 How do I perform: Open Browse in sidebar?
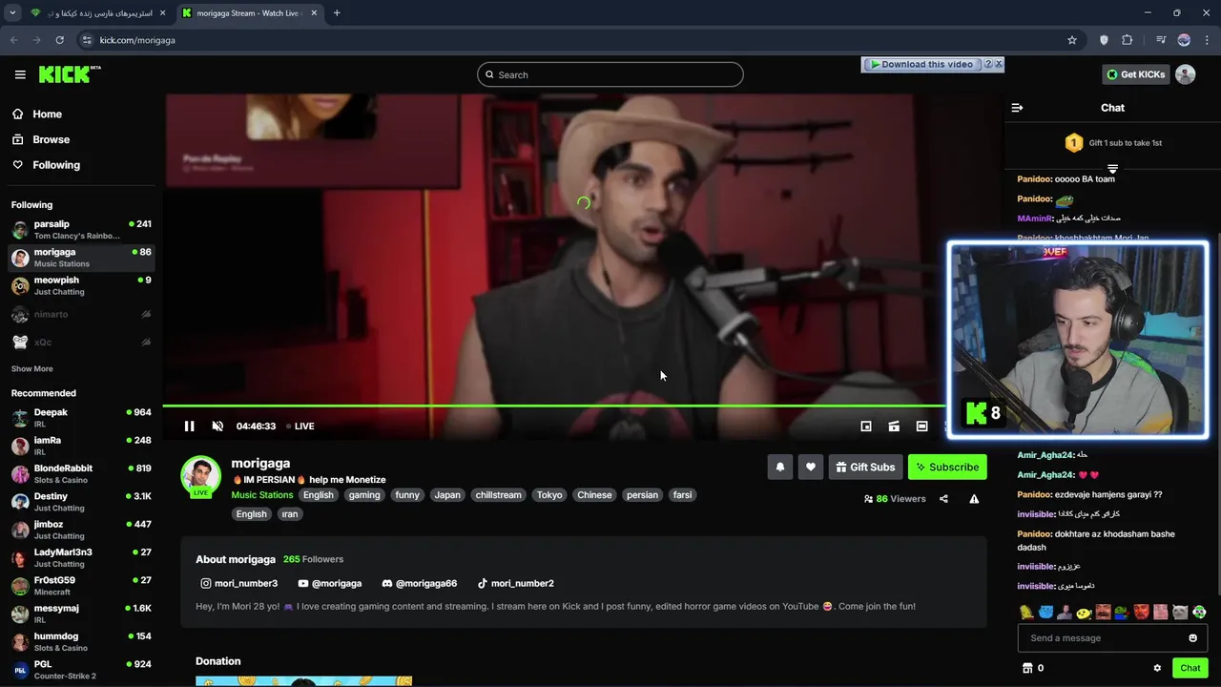coord(41,139)
